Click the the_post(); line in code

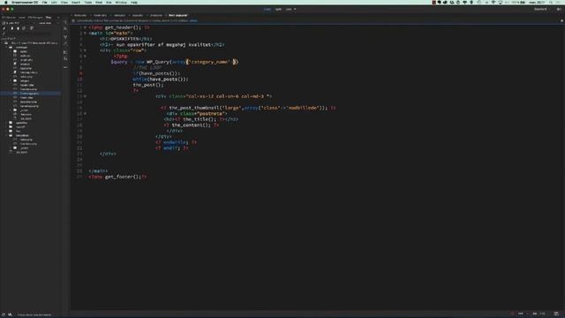coord(148,85)
